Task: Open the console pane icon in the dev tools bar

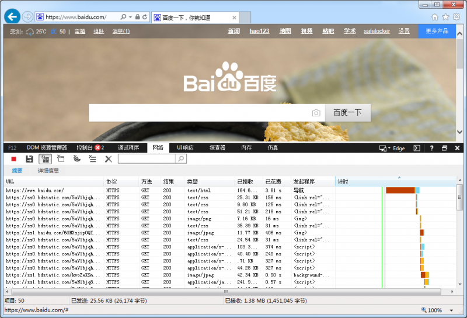Action: coord(417,148)
